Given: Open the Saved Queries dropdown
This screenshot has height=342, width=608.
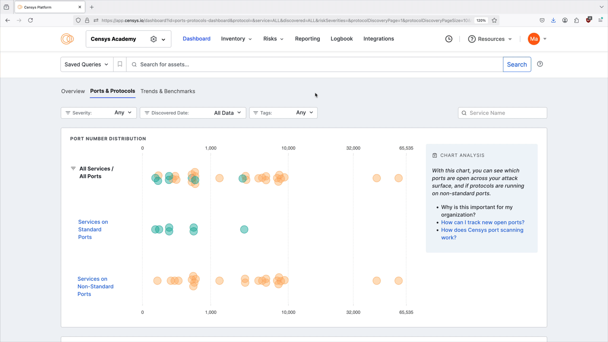Looking at the screenshot, I should 87,64.
